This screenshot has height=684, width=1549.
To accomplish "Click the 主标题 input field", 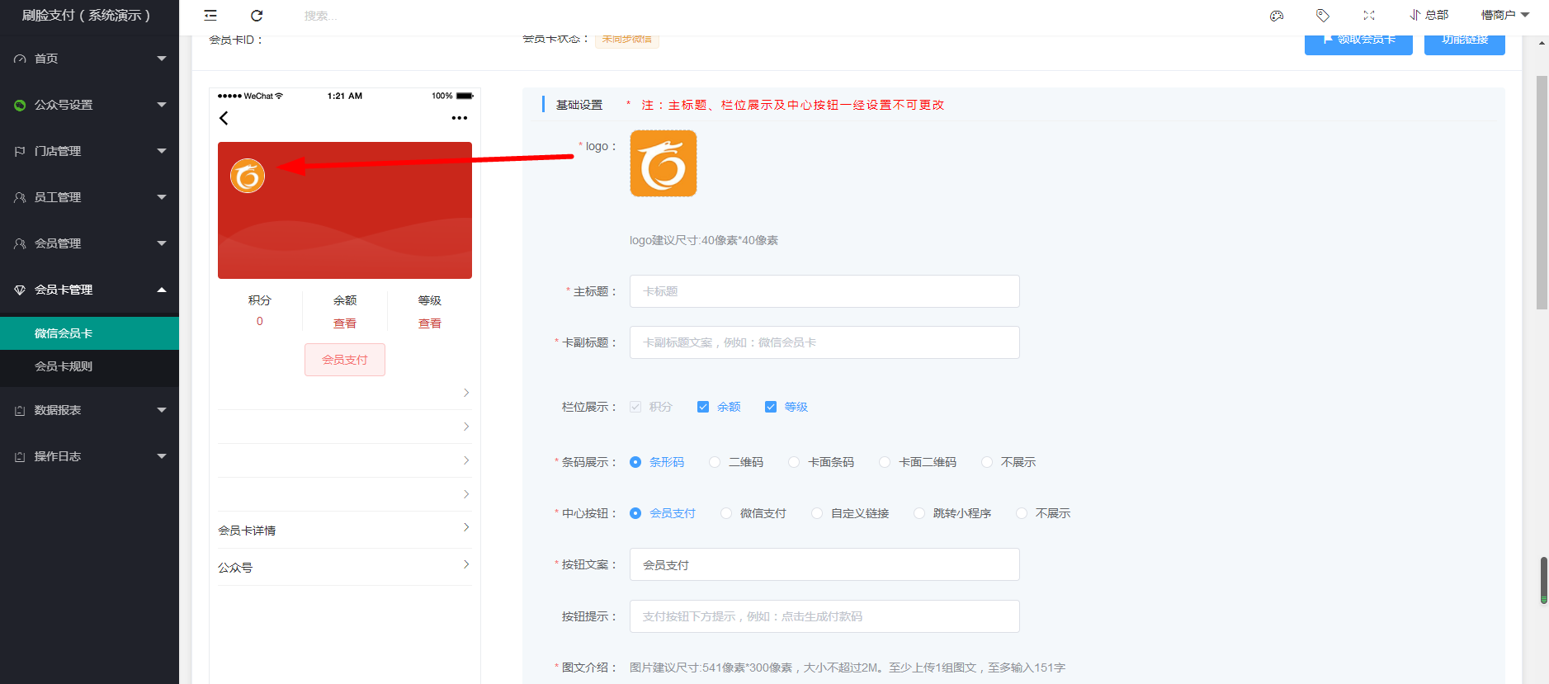I will [824, 291].
